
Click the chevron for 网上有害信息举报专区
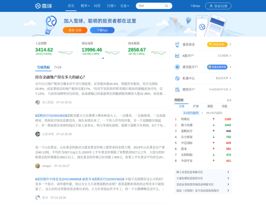[x=228, y=172]
